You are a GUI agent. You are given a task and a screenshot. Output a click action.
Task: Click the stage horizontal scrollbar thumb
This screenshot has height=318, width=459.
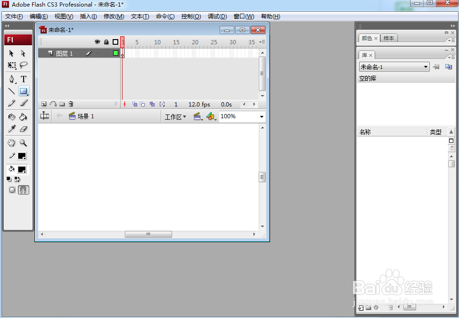point(148,234)
